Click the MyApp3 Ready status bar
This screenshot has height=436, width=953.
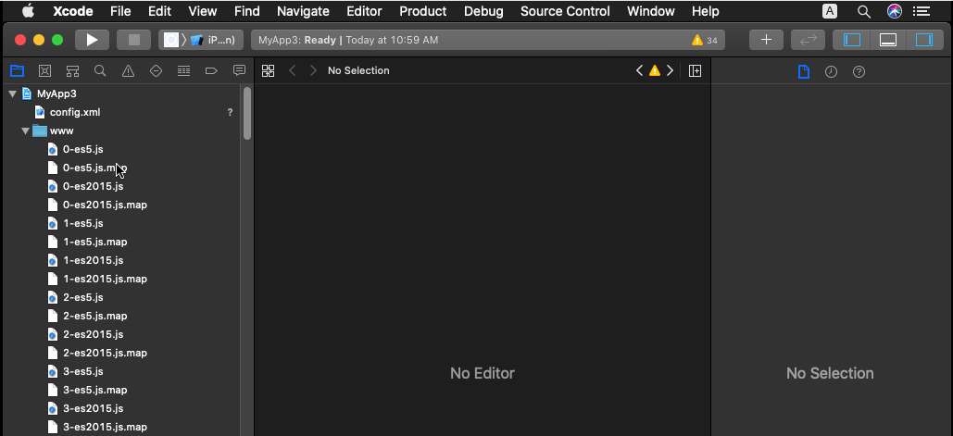(488, 40)
